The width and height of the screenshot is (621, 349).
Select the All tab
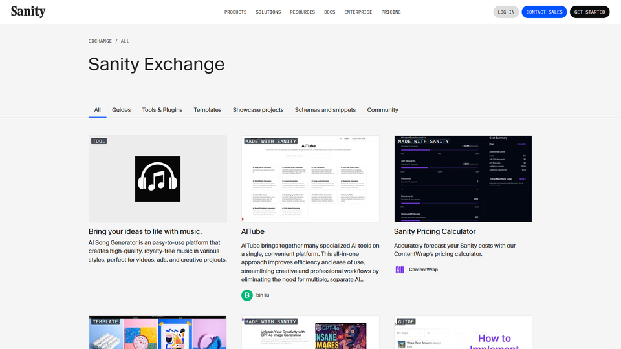98,110
